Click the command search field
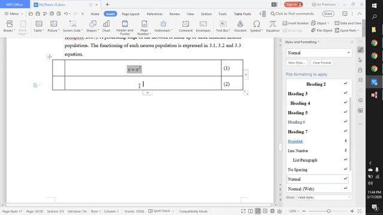 (292, 14)
